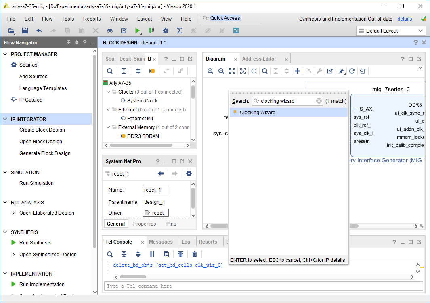430x303 pixels.
Task: Expand the S_AXI interface on mig_7series_0
Action: point(354,109)
